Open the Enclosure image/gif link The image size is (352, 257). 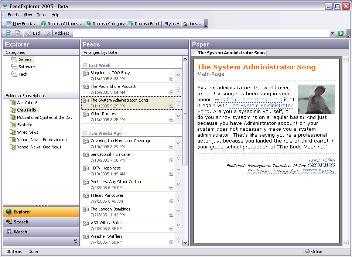(x=291, y=171)
